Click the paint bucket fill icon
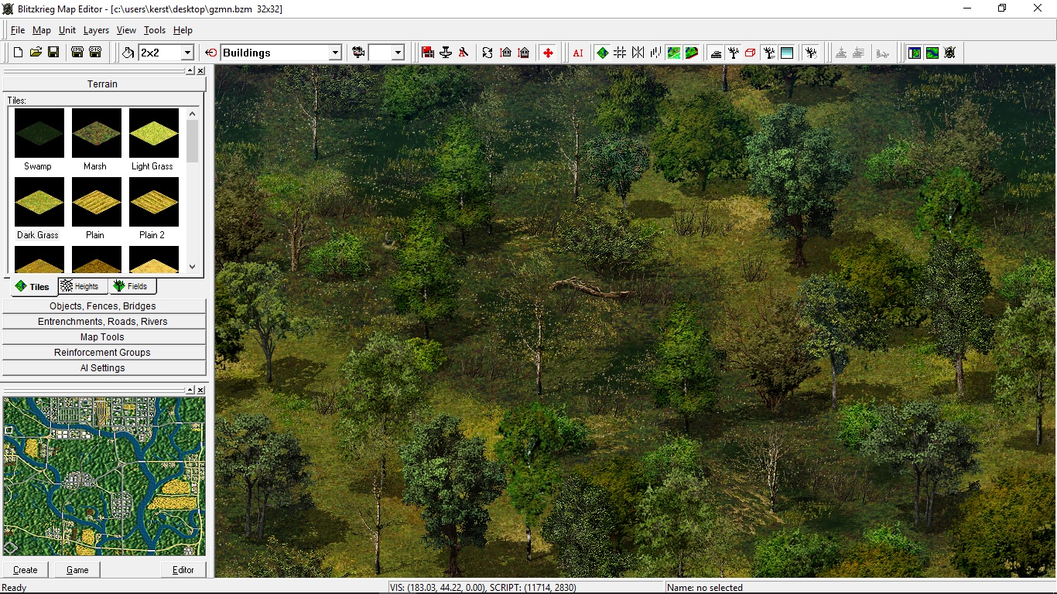This screenshot has height=594, width=1057. tap(128, 53)
